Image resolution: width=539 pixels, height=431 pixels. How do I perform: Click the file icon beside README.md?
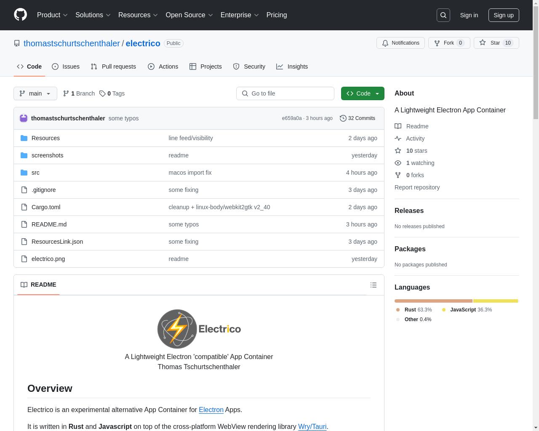coord(24,224)
